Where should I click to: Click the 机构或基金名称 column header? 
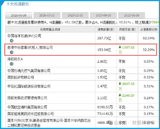coord(50,29)
